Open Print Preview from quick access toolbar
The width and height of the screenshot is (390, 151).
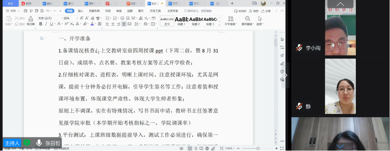[42, 11]
